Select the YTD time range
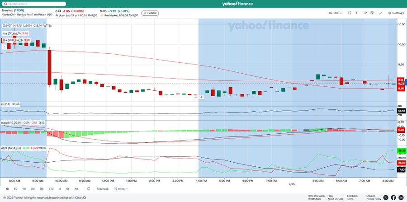This screenshot has height=202, width=407. click(x=51, y=189)
